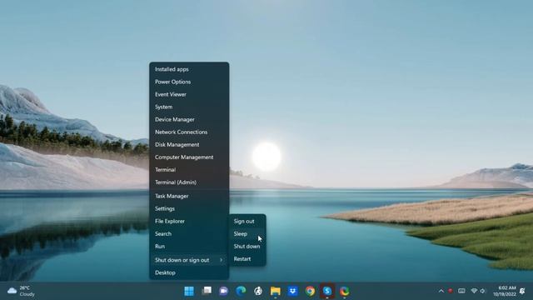Launch Terminal (non-admin)

click(189, 170)
